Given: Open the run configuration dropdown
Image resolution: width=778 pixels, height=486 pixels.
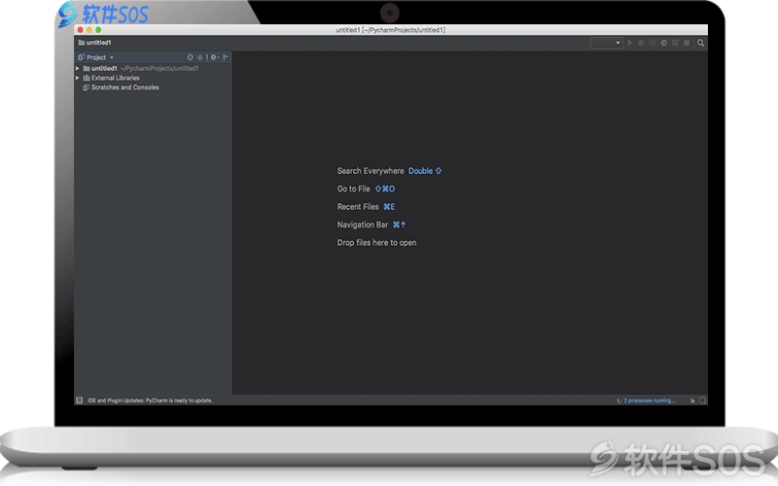Looking at the screenshot, I should click(606, 43).
